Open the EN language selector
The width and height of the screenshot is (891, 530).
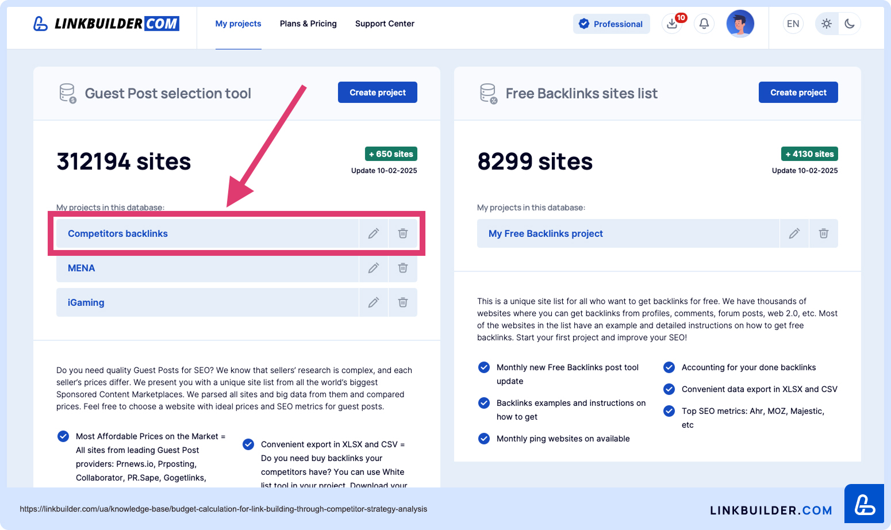click(793, 24)
